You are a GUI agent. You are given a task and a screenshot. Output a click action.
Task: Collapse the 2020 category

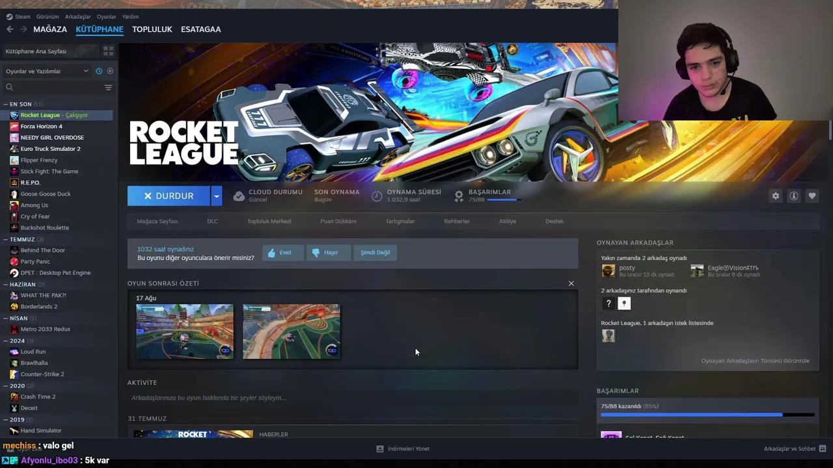pyautogui.click(x=5, y=385)
